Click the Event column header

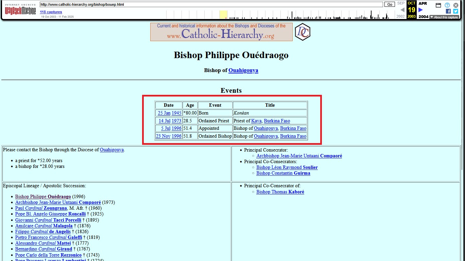point(215,105)
